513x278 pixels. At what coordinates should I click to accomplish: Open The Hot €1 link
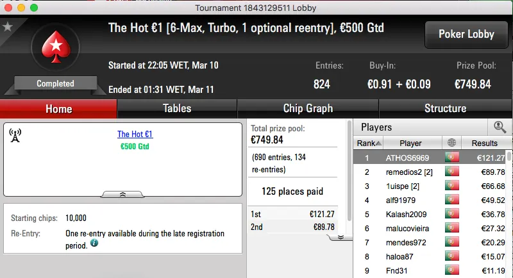pyautogui.click(x=135, y=135)
